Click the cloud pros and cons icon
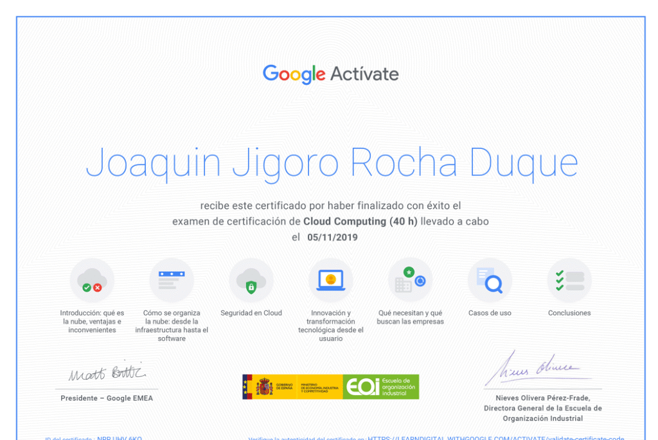This screenshot has width=658, height=440. coord(93,280)
